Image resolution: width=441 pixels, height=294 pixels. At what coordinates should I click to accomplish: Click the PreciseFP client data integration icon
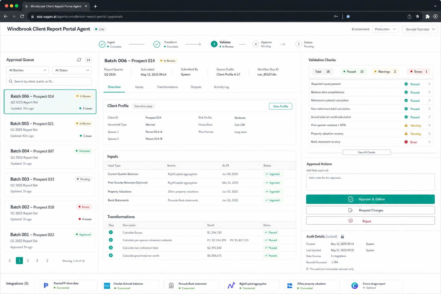click(46, 285)
